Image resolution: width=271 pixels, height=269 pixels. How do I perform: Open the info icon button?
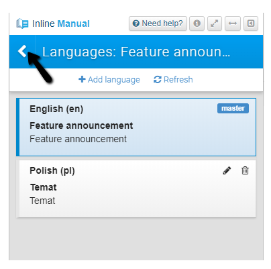click(197, 23)
